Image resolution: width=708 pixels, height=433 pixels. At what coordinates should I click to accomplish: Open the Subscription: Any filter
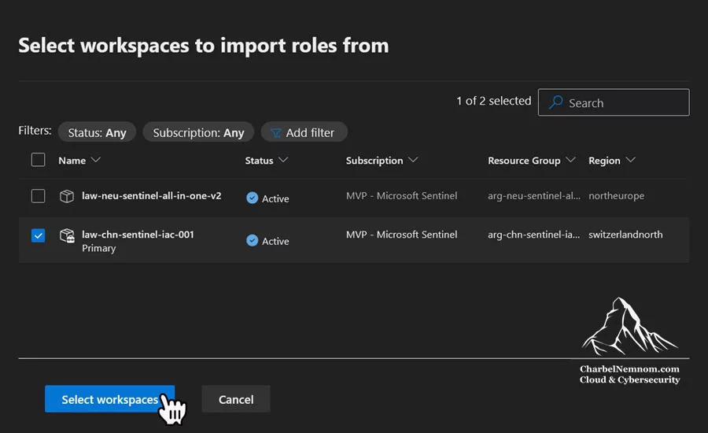coord(198,132)
